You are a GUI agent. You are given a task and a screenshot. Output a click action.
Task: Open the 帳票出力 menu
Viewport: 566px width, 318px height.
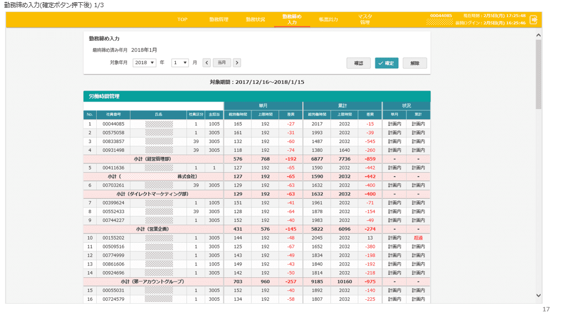(x=328, y=19)
